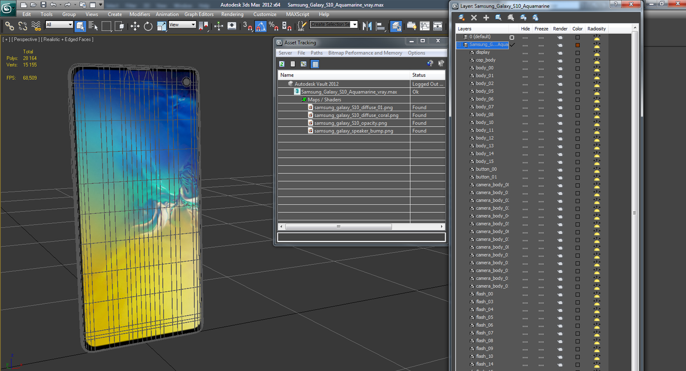Click Create New Layer icon in Layer dialog

click(462, 18)
